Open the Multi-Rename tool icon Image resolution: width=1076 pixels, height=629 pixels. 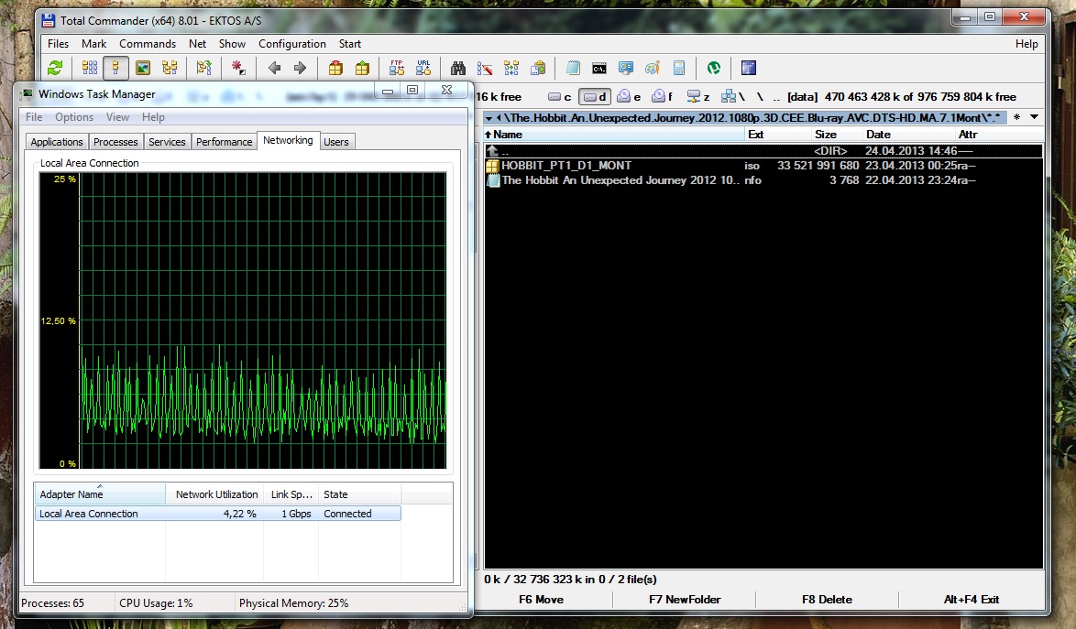[485, 68]
